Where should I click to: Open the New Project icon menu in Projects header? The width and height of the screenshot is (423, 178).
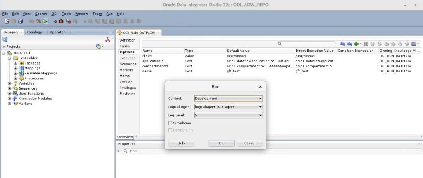[100, 46]
